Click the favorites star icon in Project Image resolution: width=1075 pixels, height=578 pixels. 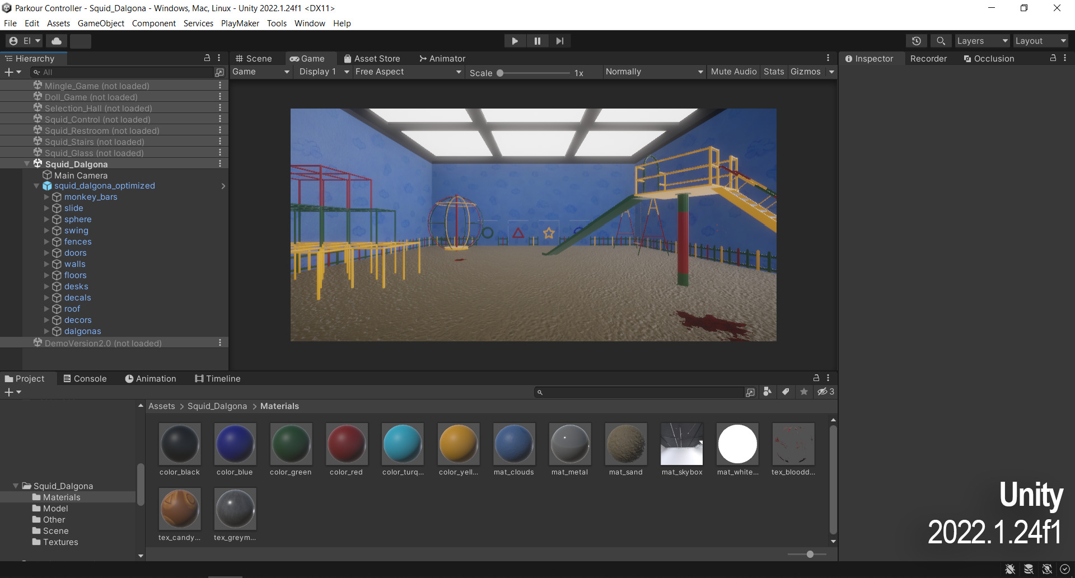(804, 392)
